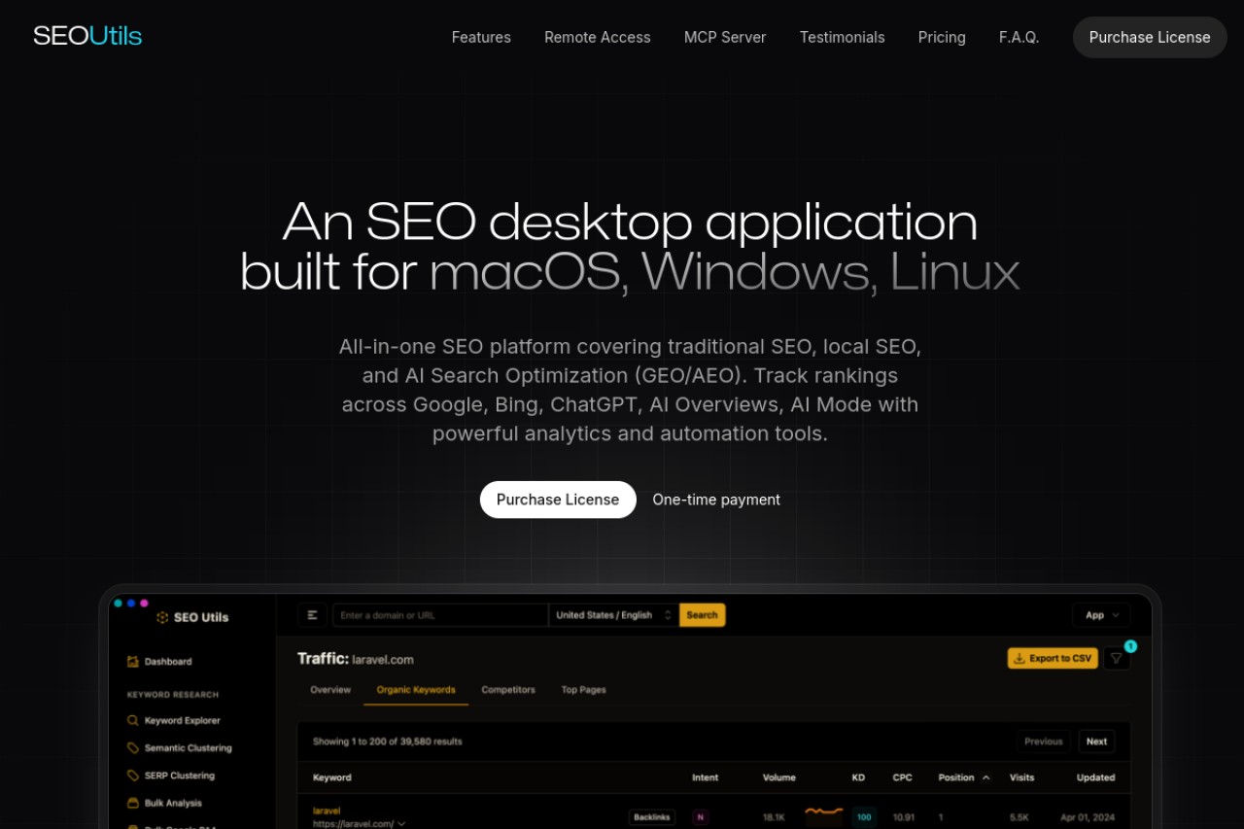This screenshot has width=1244, height=829.
Task: Select the Keyword Explorer magnifier icon
Action: 133,721
